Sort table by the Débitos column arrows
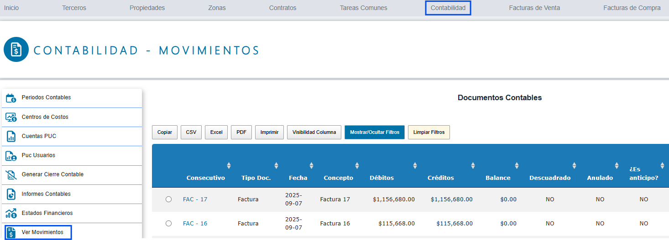This screenshot has height=240, width=669. point(414,166)
